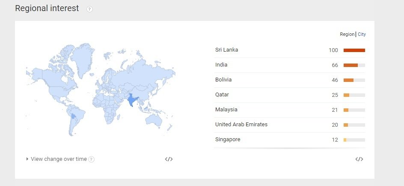Click Bolivia on the world map

(74, 116)
